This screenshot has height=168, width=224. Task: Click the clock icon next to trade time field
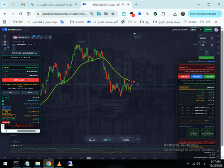pyautogui.click(x=212, y=38)
